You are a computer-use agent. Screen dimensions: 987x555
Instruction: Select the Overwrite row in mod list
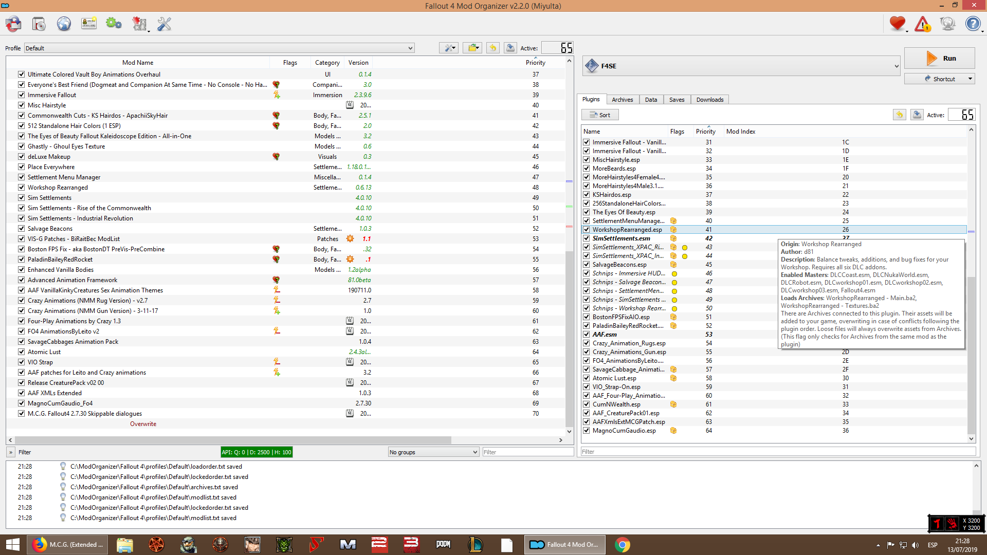[143, 423]
